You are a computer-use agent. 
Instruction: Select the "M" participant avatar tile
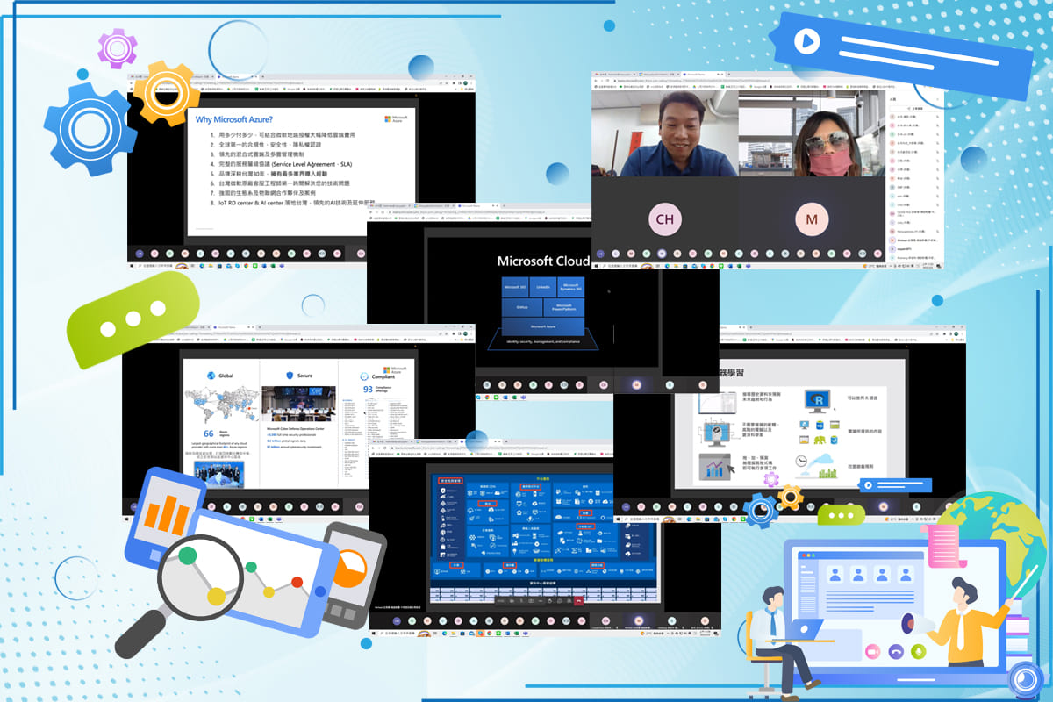pos(811,218)
